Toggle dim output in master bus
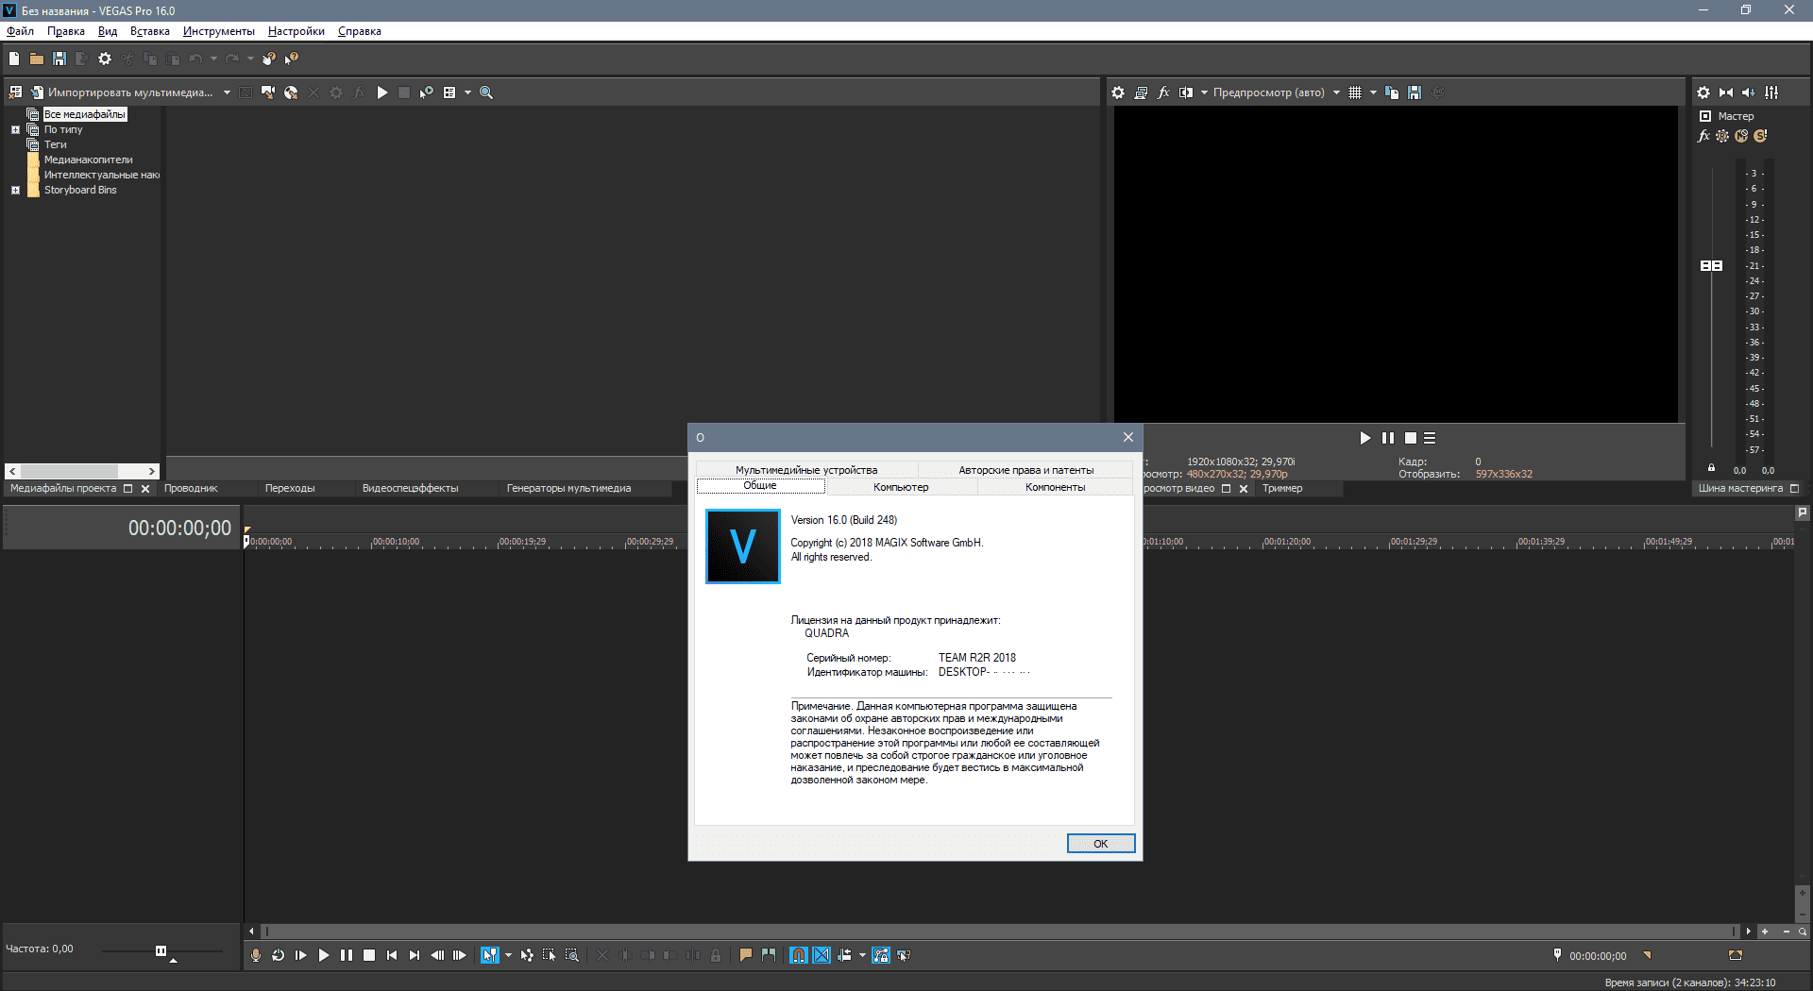The image size is (1813, 991). coord(1749,92)
